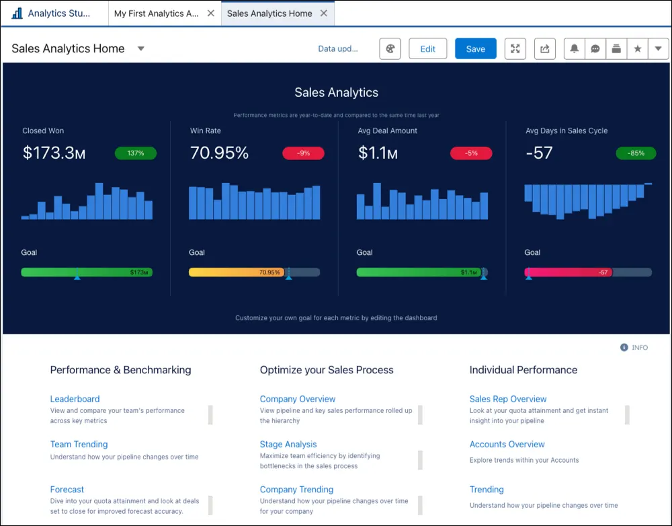The height and width of the screenshot is (526, 672).
Task: Click the Save button
Action: (x=476, y=48)
